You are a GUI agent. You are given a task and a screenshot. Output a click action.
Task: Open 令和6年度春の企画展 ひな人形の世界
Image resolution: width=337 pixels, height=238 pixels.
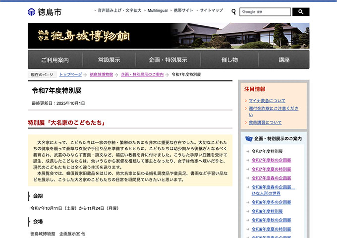click(x=273, y=190)
